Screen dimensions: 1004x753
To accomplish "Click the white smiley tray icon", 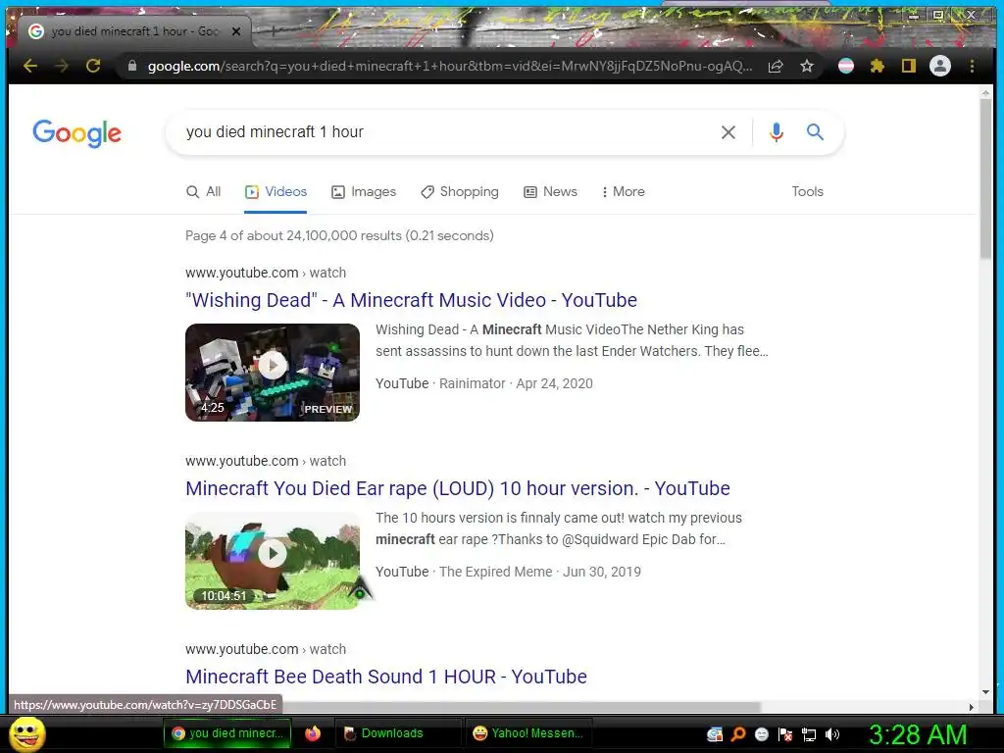I will pos(762,734).
